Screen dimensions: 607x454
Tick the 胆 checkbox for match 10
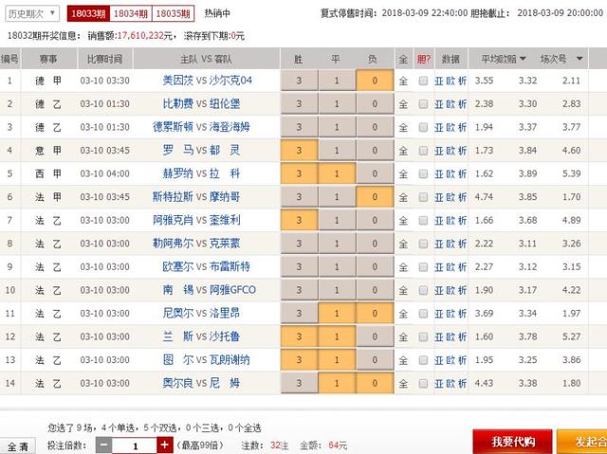point(423,290)
